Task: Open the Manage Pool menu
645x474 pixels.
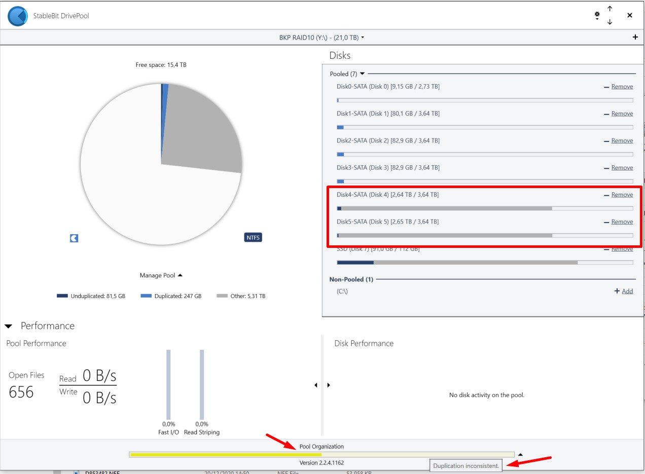Action: pyautogui.click(x=161, y=275)
